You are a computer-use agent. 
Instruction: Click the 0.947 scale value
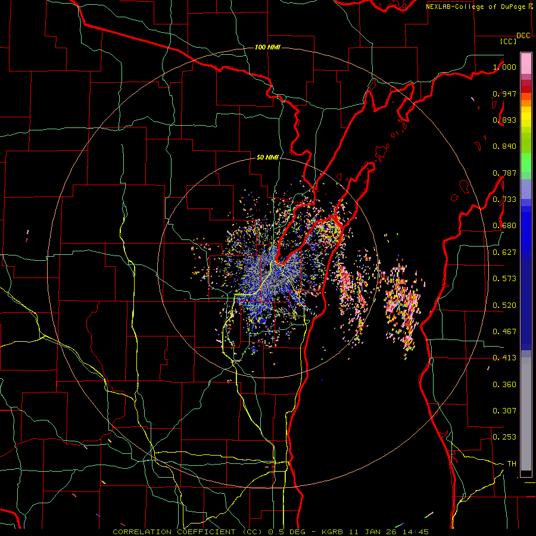(504, 94)
